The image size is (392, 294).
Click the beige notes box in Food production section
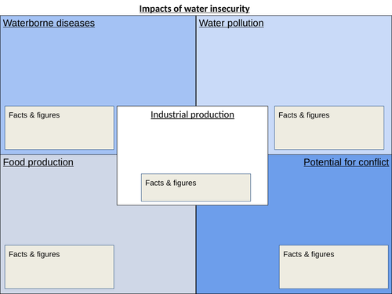coord(60,267)
